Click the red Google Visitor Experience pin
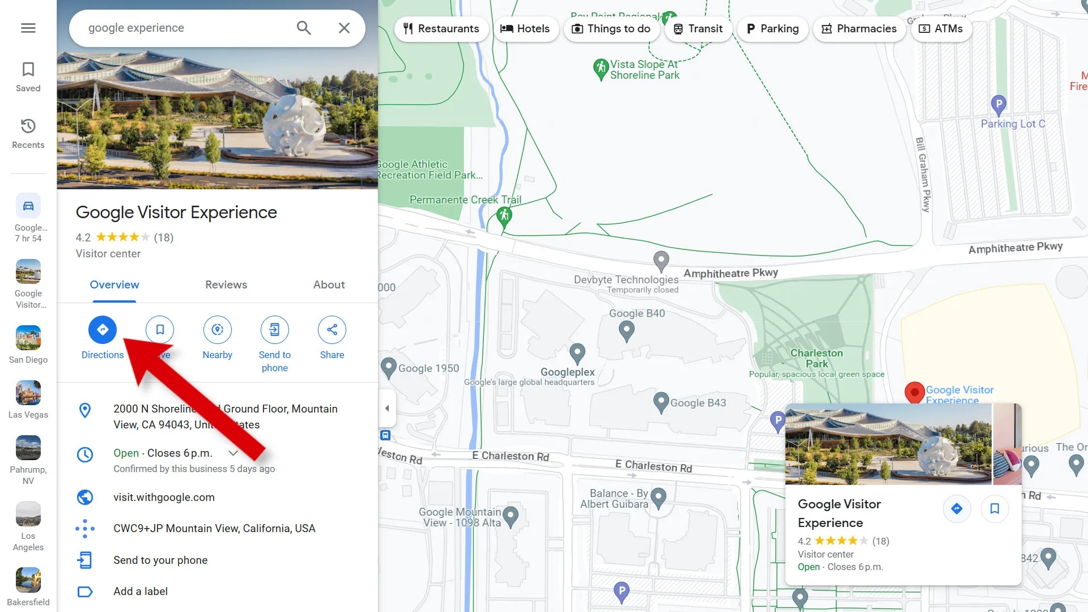 pyautogui.click(x=915, y=392)
